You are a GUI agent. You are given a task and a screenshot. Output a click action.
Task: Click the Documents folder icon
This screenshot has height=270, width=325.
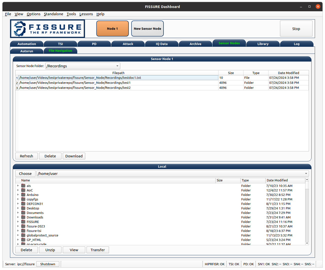coord(23,213)
